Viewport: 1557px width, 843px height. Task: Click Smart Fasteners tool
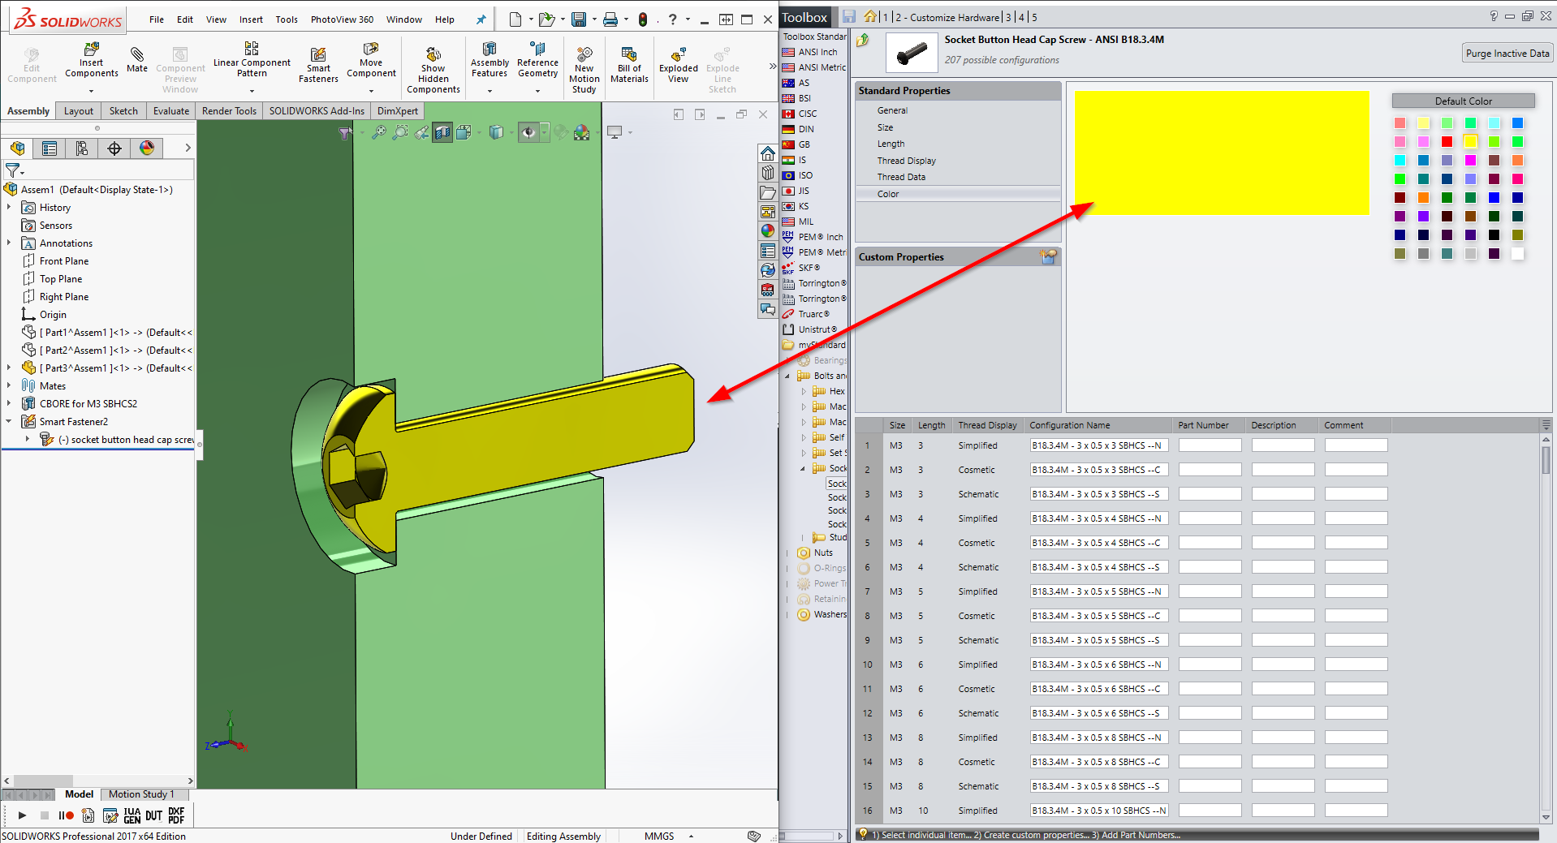(x=318, y=65)
